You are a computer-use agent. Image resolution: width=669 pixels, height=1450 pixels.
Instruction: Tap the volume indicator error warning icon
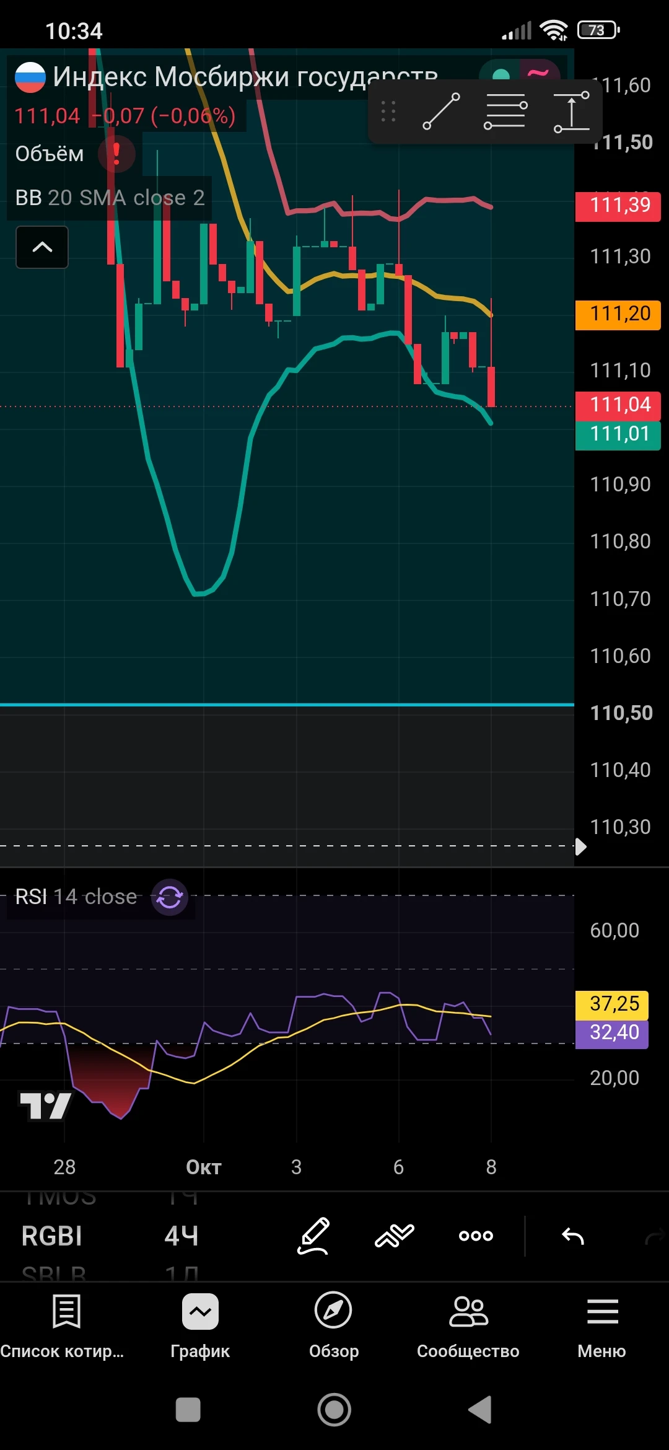click(x=116, y=154)
